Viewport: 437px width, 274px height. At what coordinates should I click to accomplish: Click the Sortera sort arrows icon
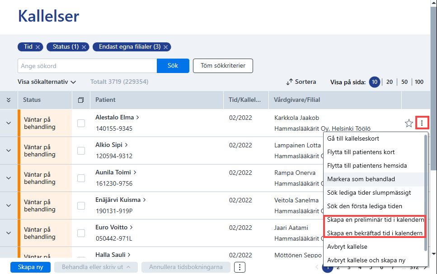pos(290,82)
